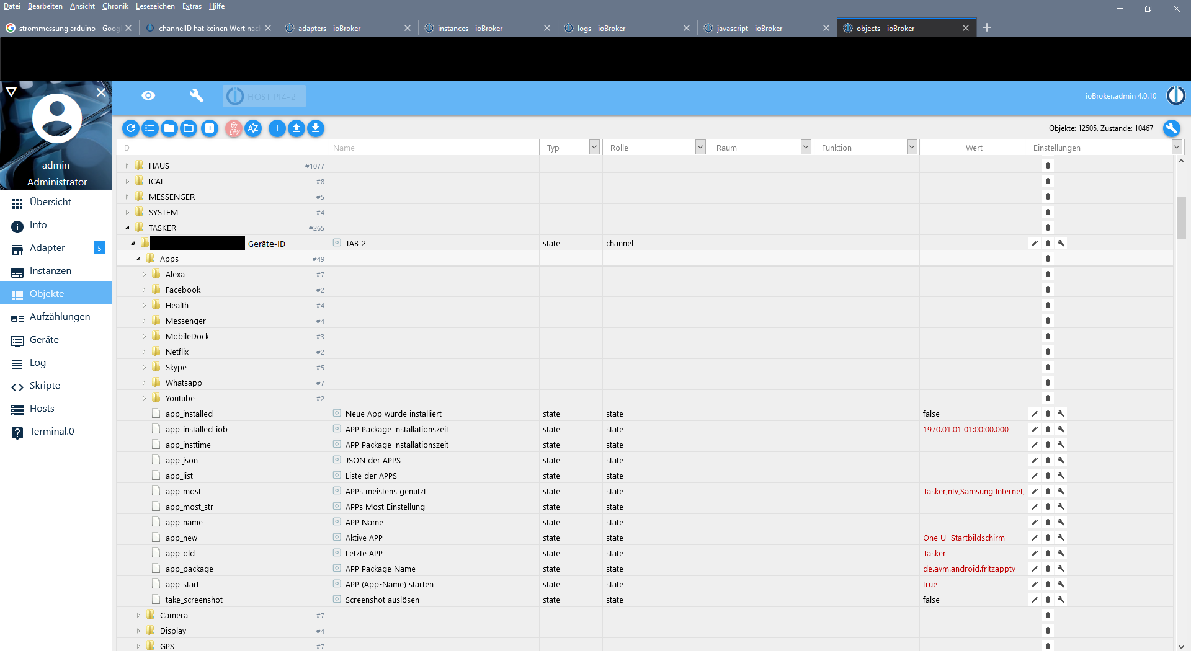This screenshot has width=1191, height=651.
Task: Delete take_screenshot with trash icon
Action: click(x=1048, y=600)
